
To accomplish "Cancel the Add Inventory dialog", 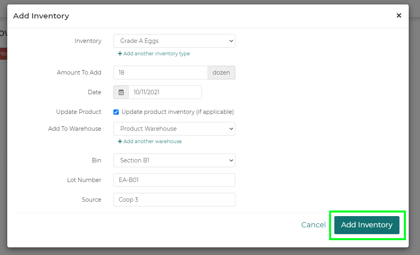I will pos(313,225).
